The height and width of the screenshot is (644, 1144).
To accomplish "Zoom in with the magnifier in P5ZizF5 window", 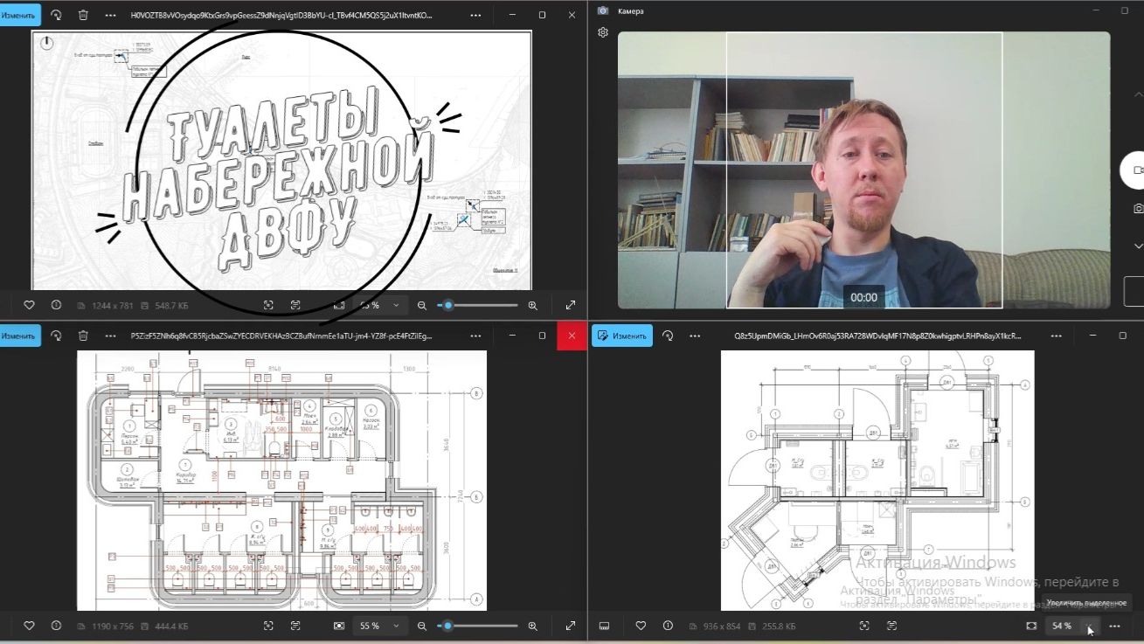I will [x=533, y=626].
